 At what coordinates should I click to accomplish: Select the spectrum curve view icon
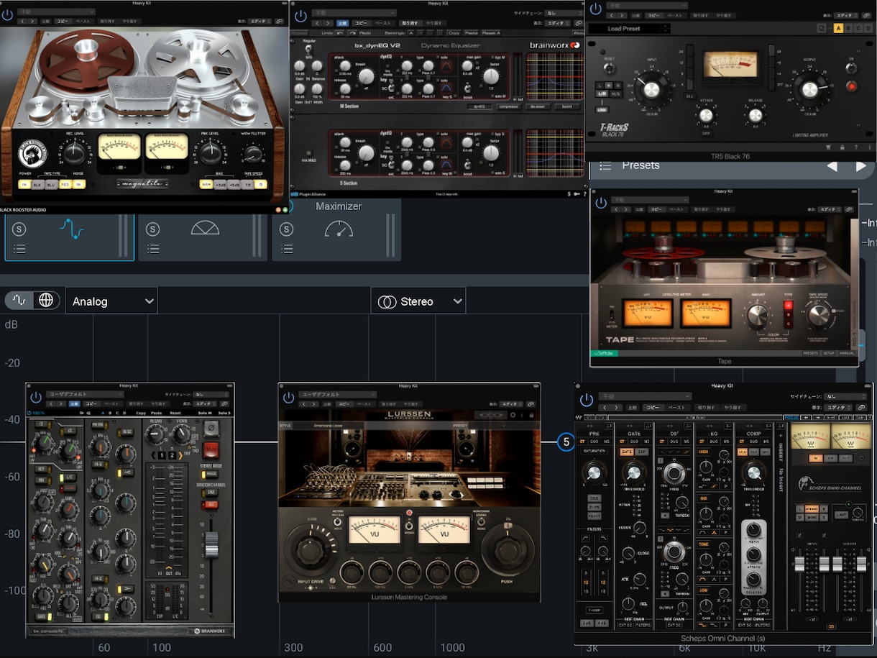point(19,301)
